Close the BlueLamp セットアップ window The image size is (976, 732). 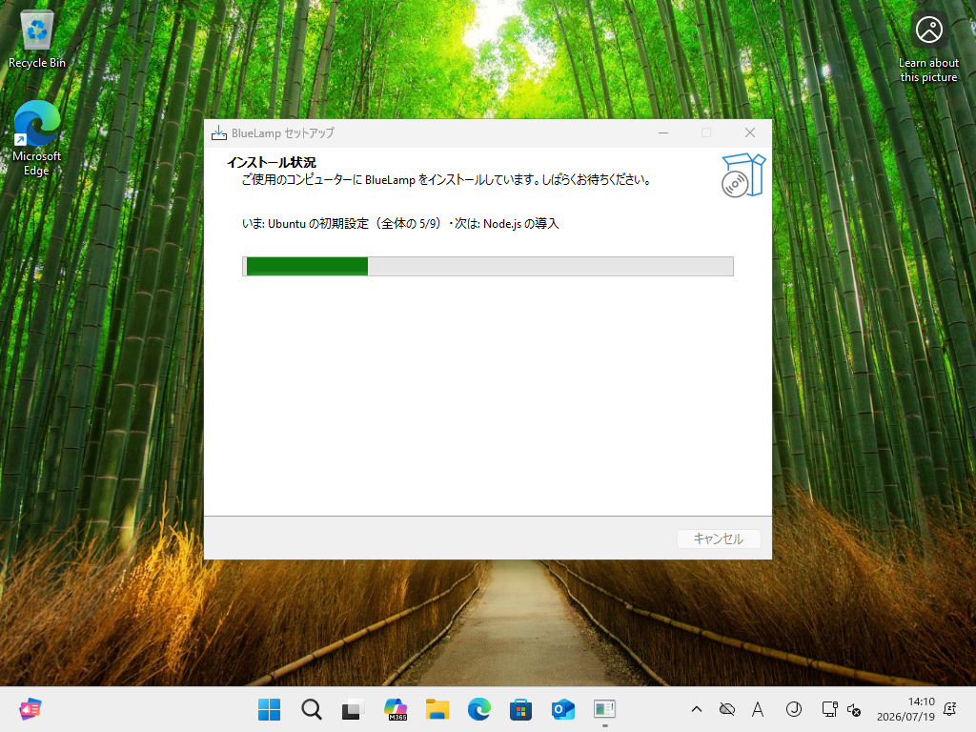(x=750, y=132)
